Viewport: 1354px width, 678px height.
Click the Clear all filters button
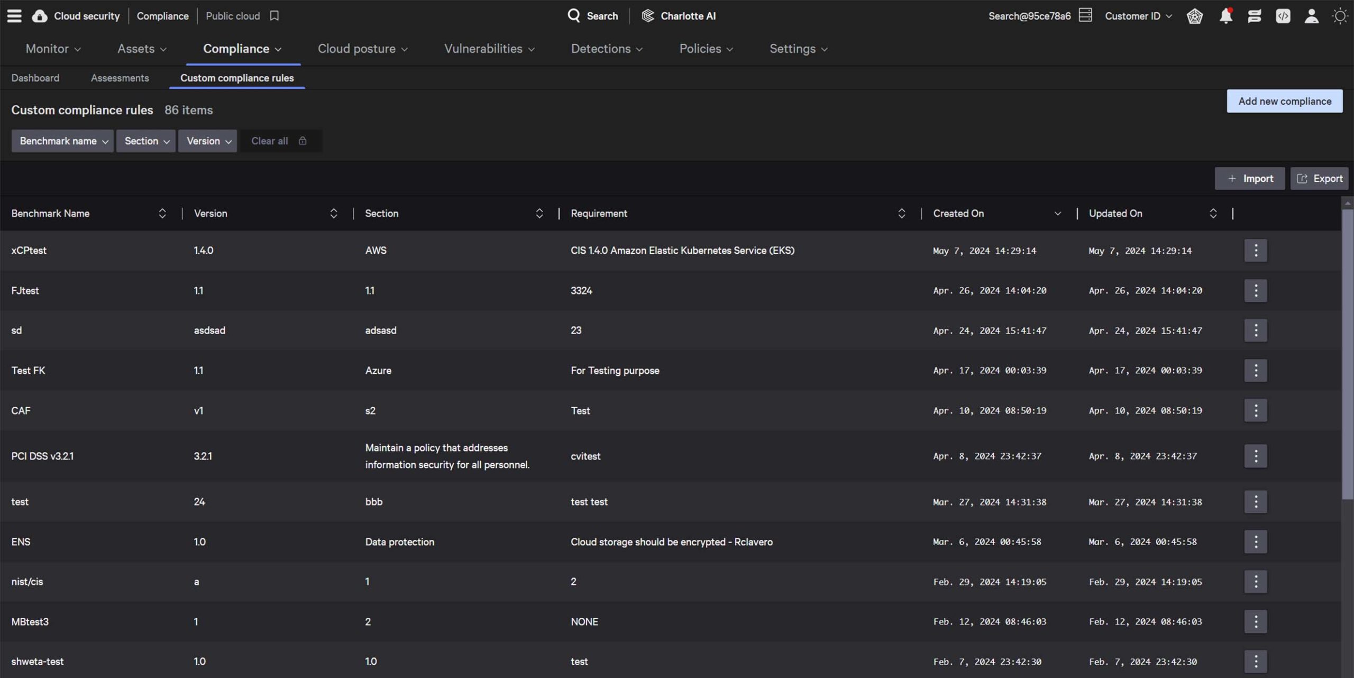pyautogui.click(x=280, y=141)
